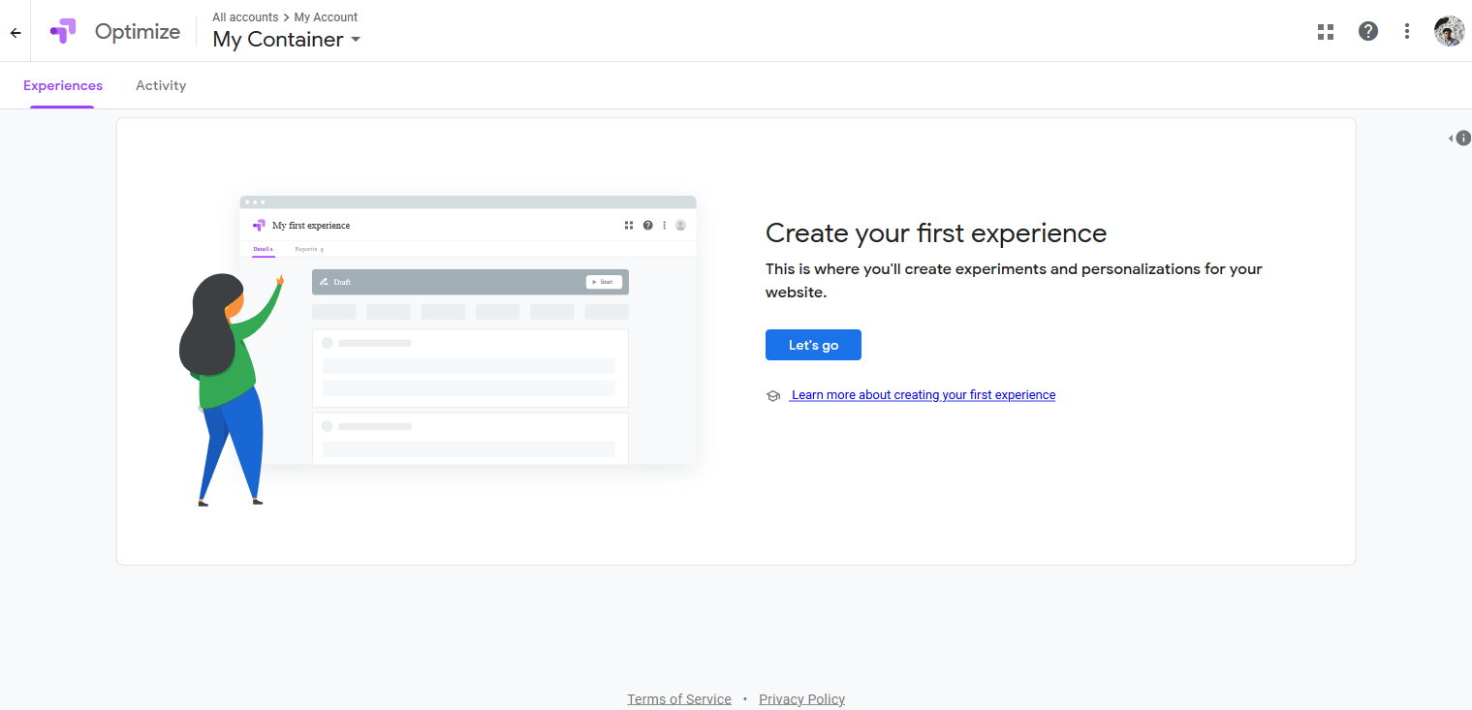Click the Optimize product name text
The image size is (1472, 710).
tap(138, 31)
